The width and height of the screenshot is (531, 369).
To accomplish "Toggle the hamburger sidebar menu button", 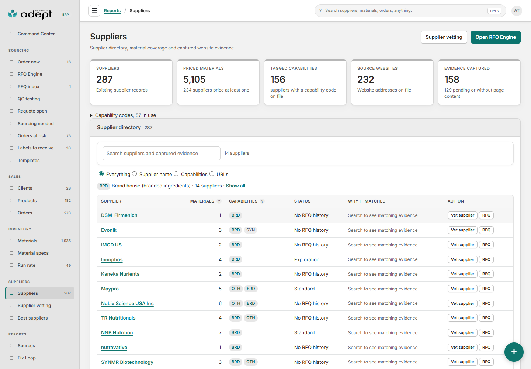I will pyautogui.click(x=94, y=11).
